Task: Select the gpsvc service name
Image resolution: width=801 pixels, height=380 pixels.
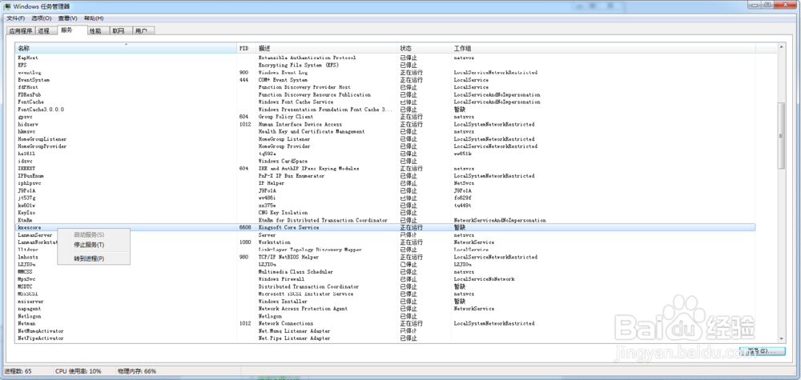Action: (25, 117)
